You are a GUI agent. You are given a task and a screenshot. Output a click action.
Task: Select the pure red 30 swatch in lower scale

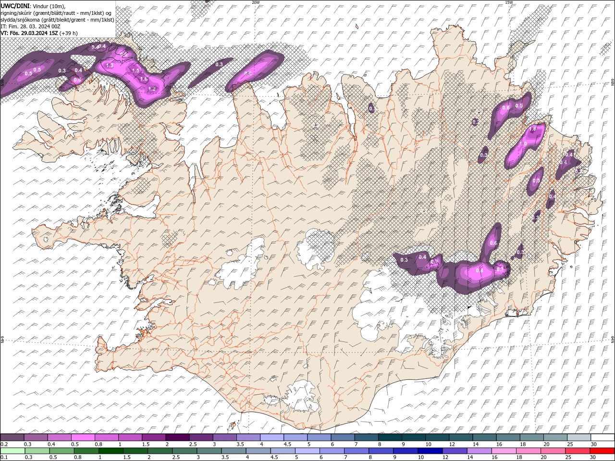pyautogui.click(x=602, y=451)
